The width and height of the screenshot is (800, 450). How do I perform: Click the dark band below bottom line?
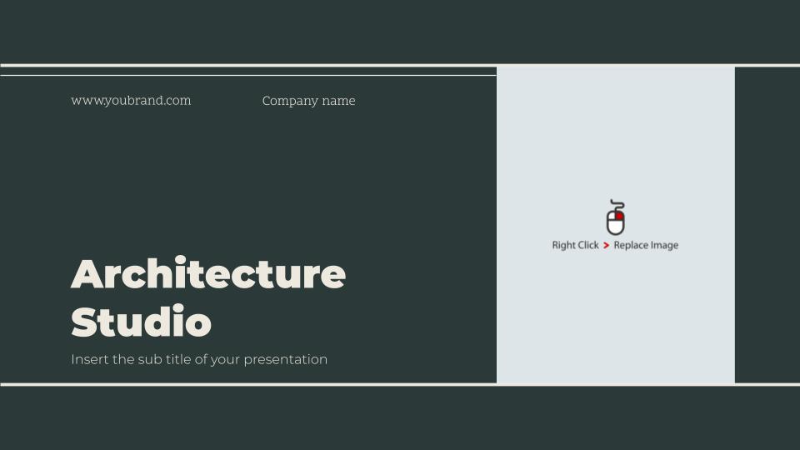tap(400, 417)
